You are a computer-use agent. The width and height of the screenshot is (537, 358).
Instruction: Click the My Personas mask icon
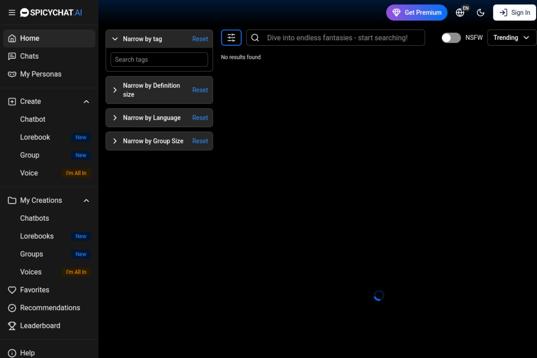(x=12, y=74)
